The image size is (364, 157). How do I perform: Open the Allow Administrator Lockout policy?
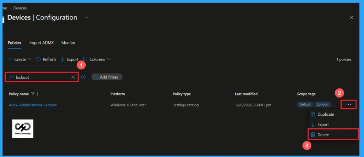(33, 105)
